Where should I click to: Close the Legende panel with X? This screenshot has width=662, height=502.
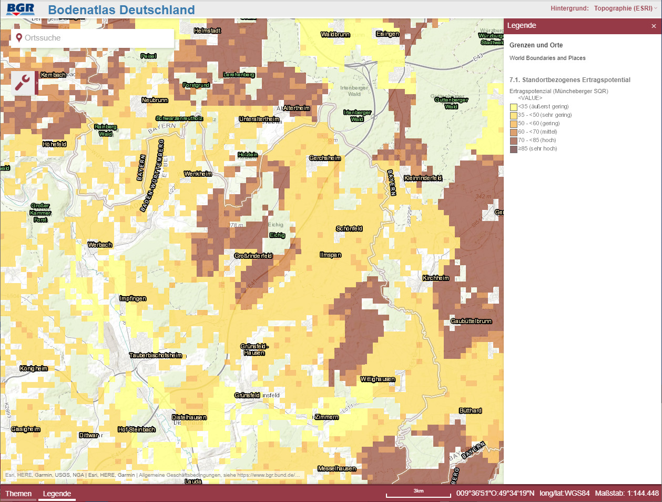(x=654, y=26)
